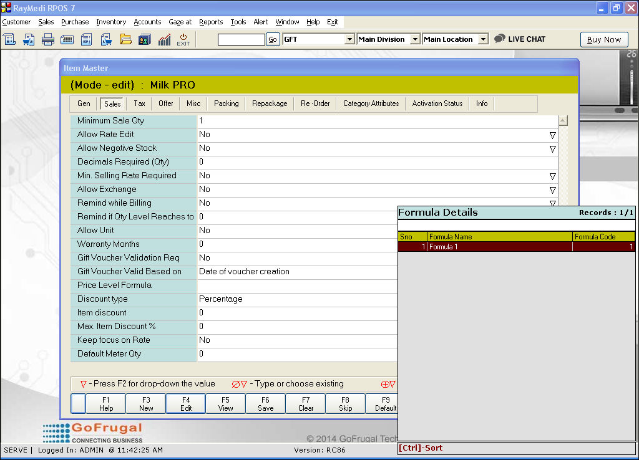This screenshot has width=639, height=460.
Task: Click the Sno column header
Action: pos(412,236)
